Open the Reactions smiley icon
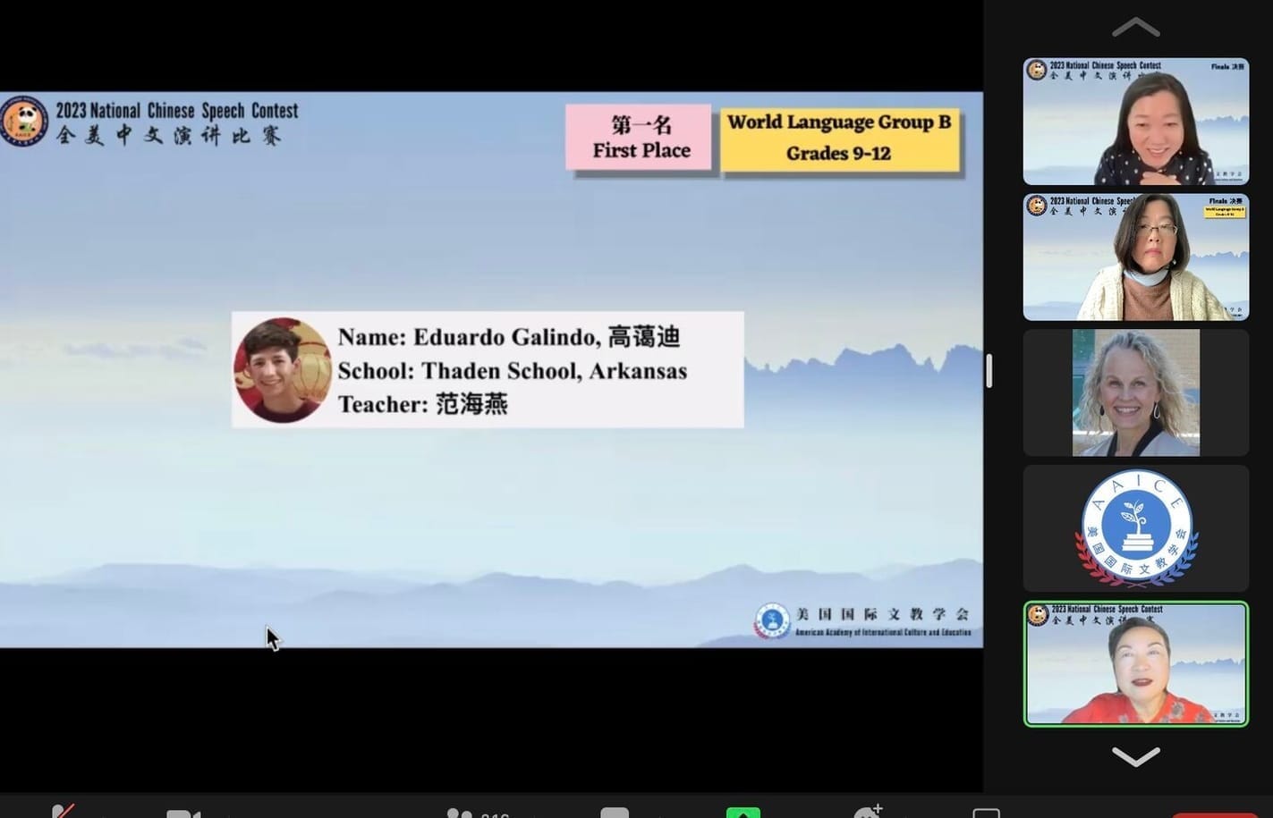1273x818 pixels. (x=867, y=813)
